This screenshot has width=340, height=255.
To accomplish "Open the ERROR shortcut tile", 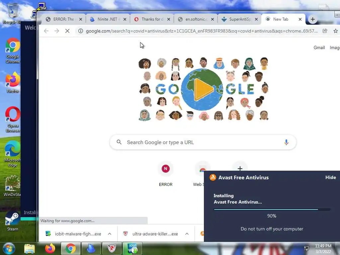I will pyautogui.click(x=166, y=174).
